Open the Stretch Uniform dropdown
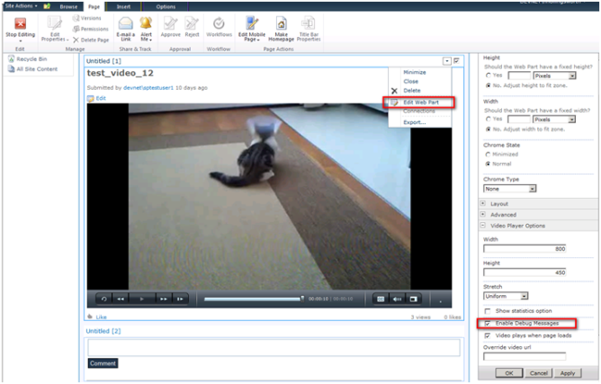This screenshot has width=601, height=384. pos(506,296)
